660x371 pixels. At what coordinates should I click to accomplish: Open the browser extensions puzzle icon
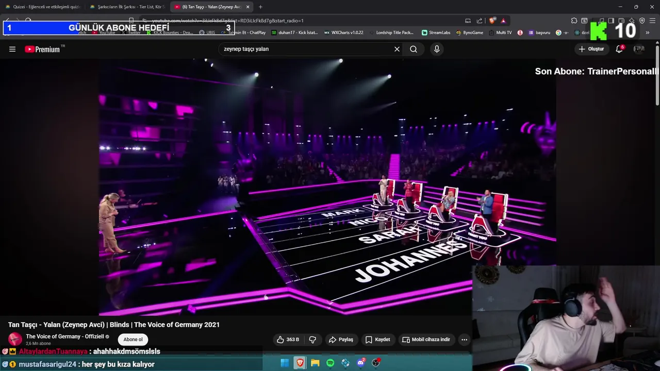coord(574,21)
